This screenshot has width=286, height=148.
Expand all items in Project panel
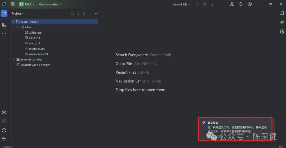pos(78,14)
